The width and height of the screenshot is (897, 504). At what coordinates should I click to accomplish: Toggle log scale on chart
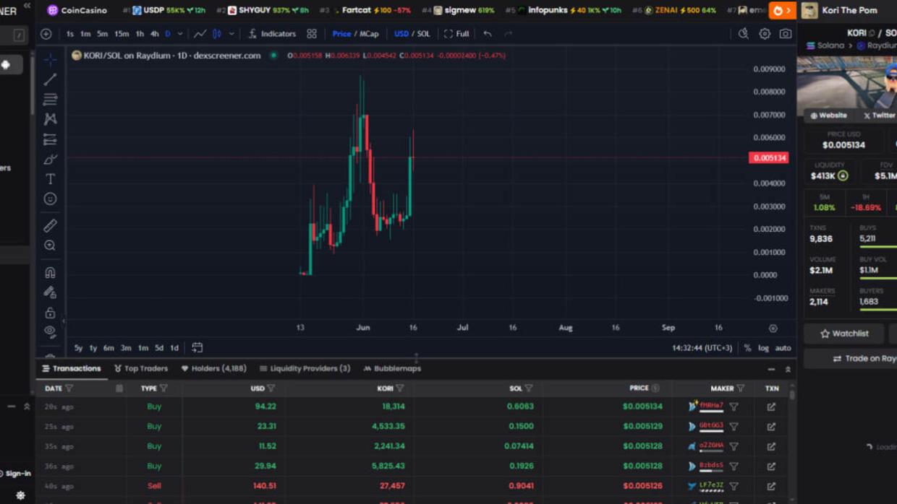click(763, 348)
